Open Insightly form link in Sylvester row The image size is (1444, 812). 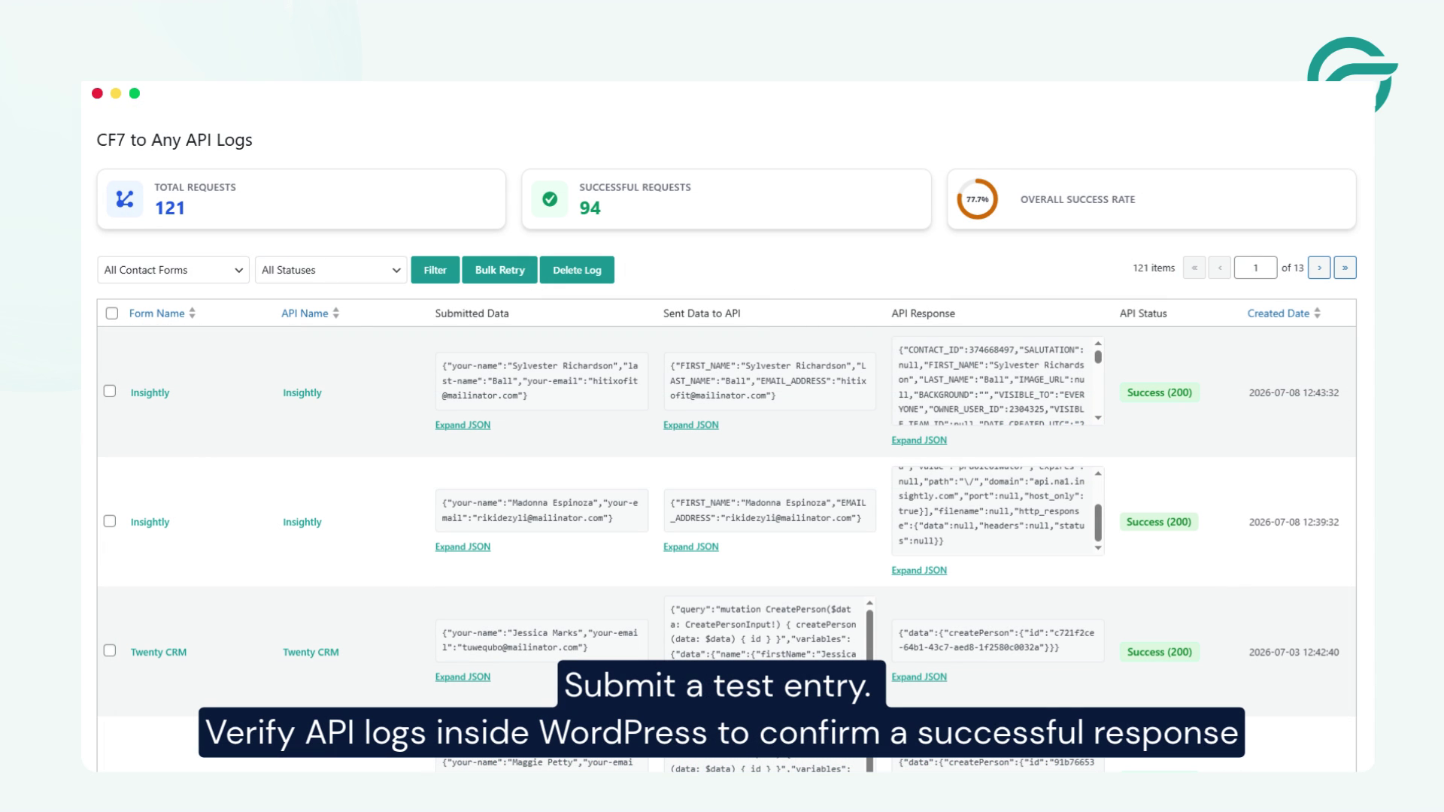point(150,392)
